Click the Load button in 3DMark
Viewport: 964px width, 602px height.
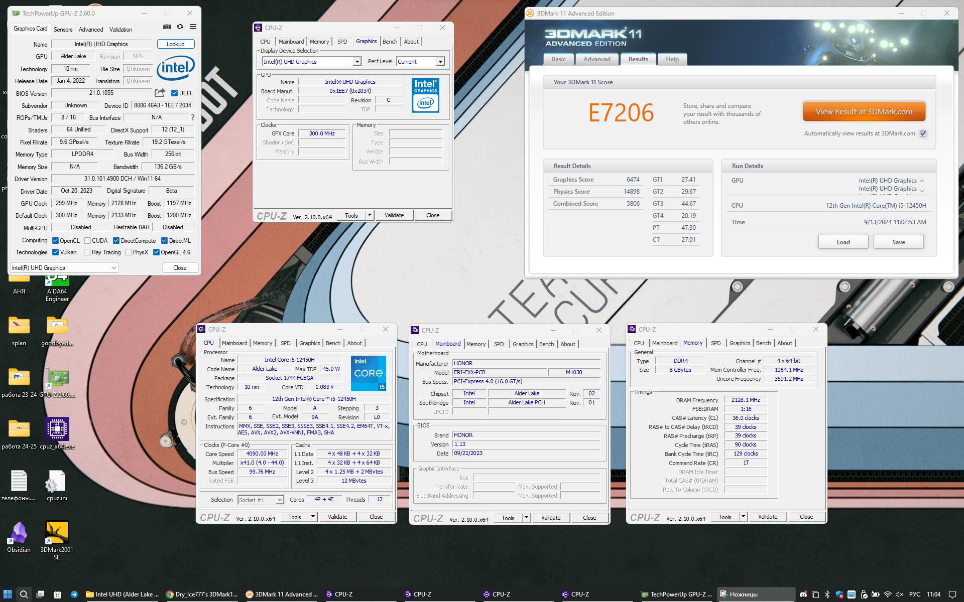(843, 242)
